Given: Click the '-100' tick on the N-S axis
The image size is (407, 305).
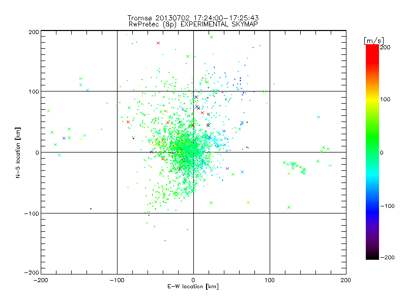Looking at the screenshot, I should tap(32, 213).
